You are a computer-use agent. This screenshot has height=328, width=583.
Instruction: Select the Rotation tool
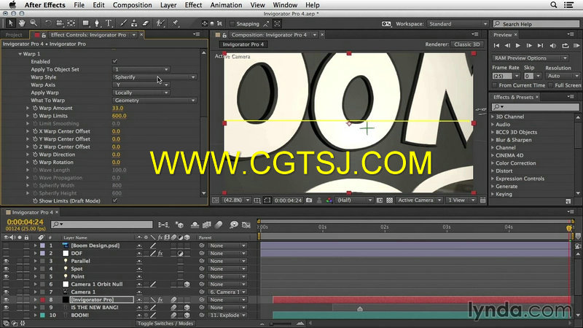coord(48,23)
